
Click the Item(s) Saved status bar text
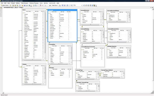coord(4,95)
